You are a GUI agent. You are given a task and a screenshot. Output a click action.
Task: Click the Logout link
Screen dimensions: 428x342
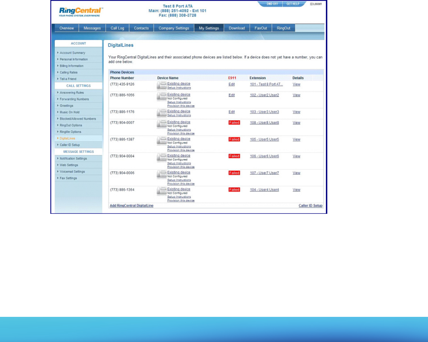pos(316,4)
